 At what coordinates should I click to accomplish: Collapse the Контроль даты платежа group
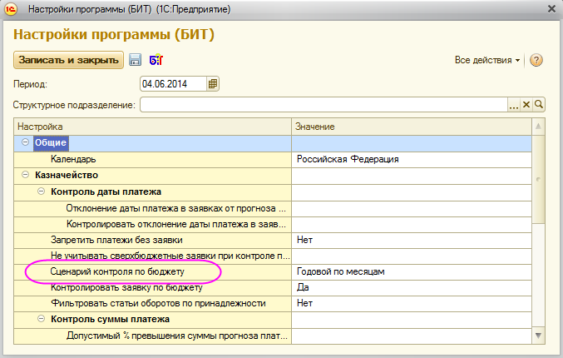click(41, 191)
